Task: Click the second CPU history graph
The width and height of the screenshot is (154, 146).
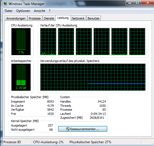Action: [66, 41]
